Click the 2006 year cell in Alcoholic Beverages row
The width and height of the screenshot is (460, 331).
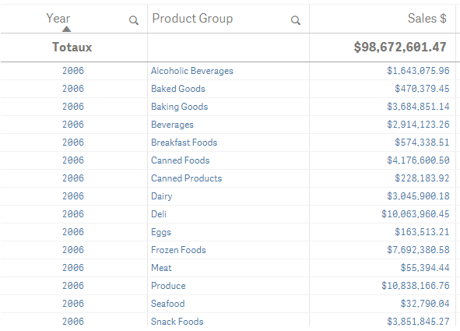[x=73, y=71]
